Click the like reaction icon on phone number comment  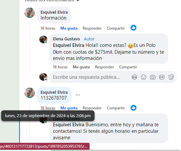tap(133, 108)
